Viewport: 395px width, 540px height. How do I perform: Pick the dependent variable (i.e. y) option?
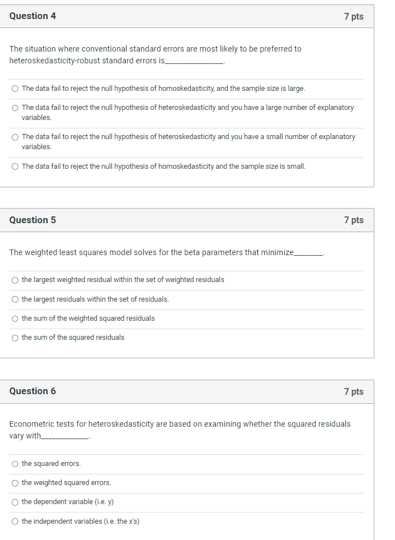(14, 502)
